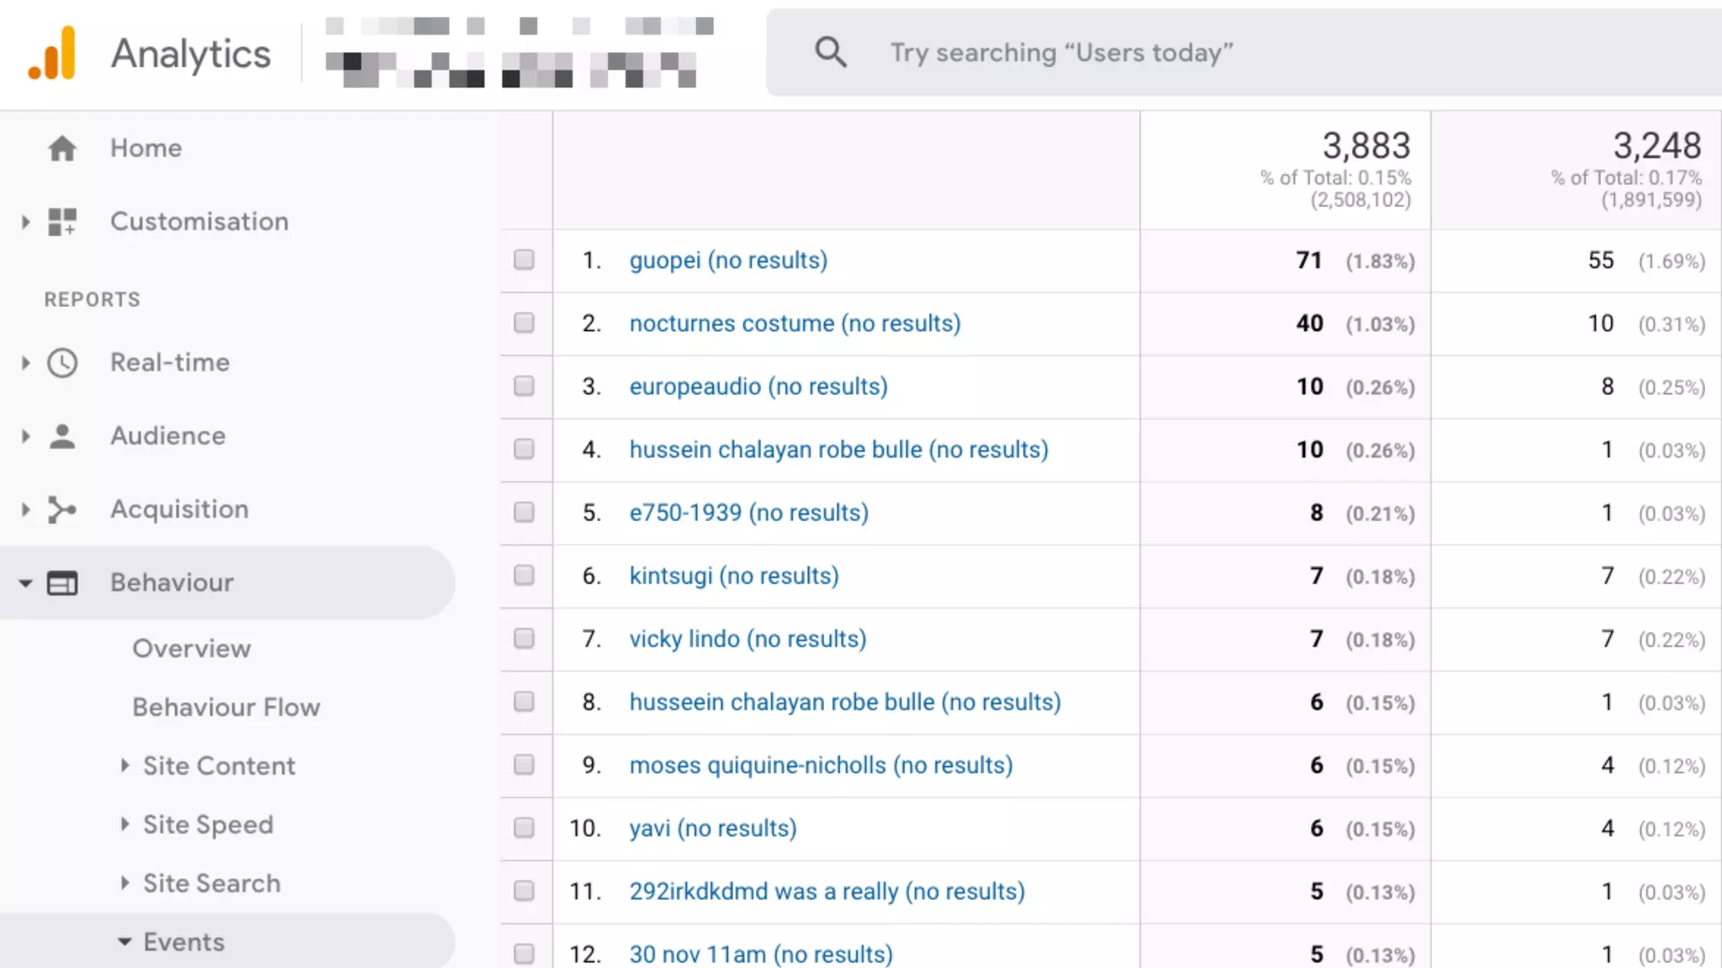Click the Acquisition arrows icon
The width and height of the screenshot is (1722, 968).
(x=62, y=510)
